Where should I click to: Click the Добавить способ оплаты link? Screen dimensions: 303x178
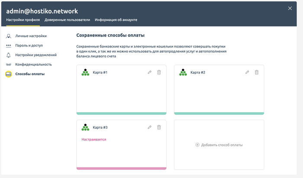point(222,145)
